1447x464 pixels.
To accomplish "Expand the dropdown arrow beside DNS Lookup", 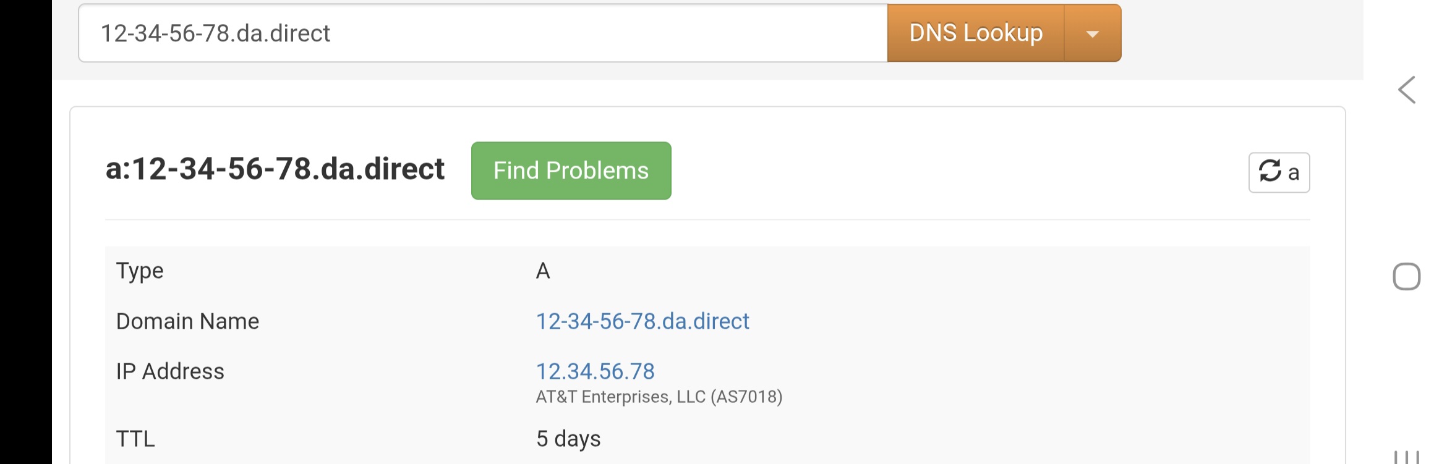I will click(1092, 34).
